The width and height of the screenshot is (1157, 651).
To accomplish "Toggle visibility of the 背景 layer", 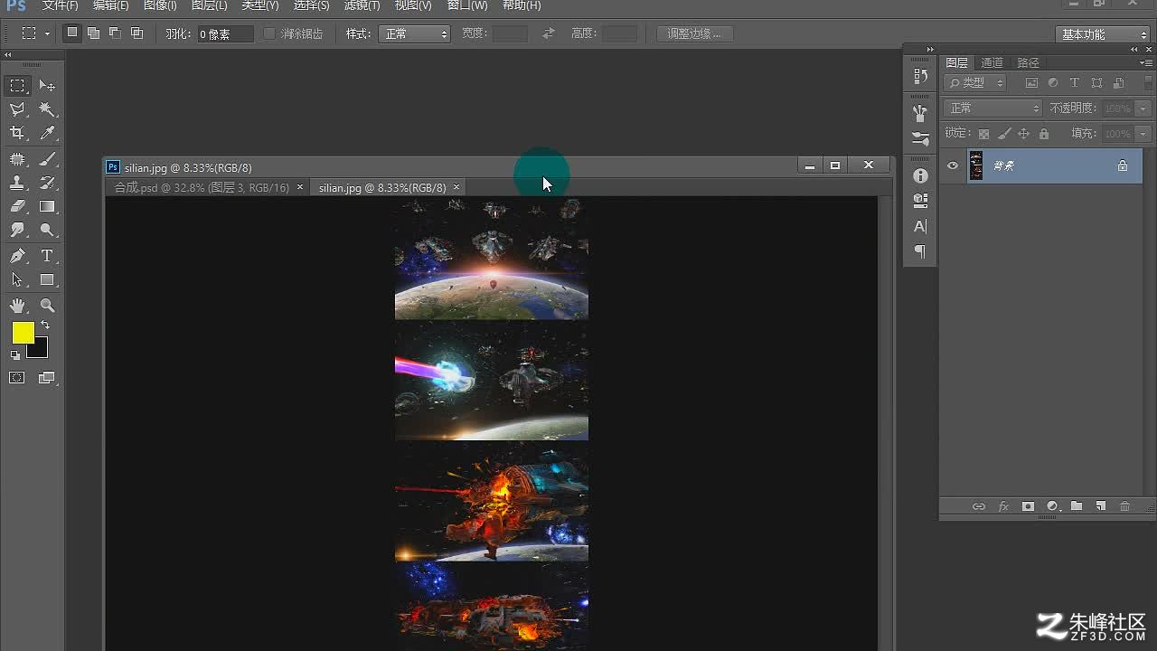I will (953, 165).
